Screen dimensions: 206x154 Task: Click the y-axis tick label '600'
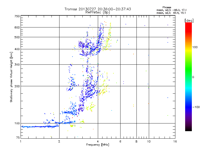[17, 27]
